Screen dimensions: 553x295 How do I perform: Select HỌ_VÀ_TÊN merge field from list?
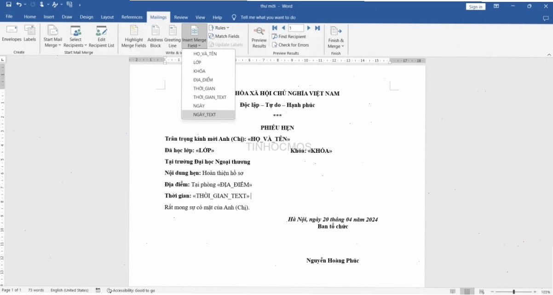click(x=208, y=54)
